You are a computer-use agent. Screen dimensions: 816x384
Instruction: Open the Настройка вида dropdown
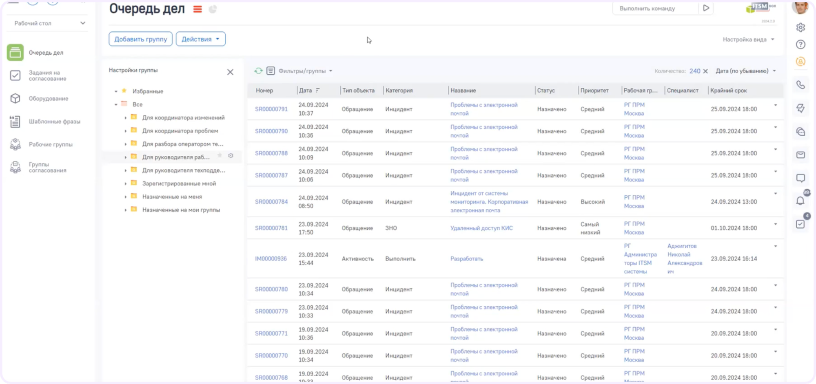click(x=748, y=40)
